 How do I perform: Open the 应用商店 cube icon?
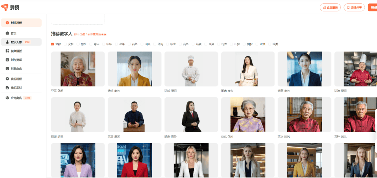coord(7,98)
